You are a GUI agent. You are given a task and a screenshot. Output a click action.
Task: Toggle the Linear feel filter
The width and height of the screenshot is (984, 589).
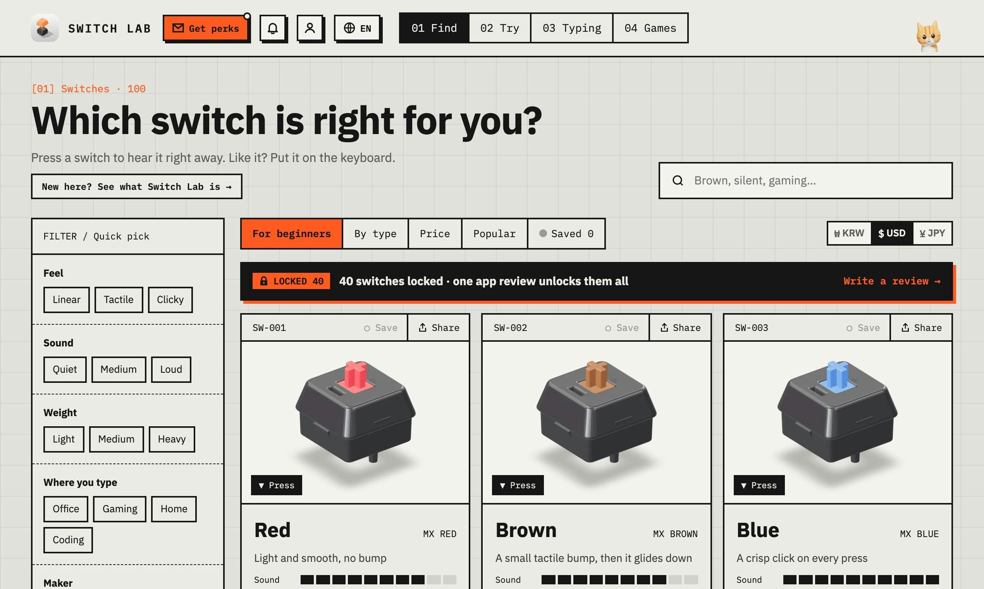click(67, 300)
